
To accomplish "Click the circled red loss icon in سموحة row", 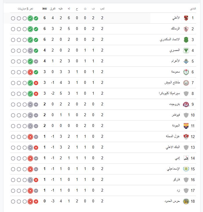I will [x=30, y=72].
